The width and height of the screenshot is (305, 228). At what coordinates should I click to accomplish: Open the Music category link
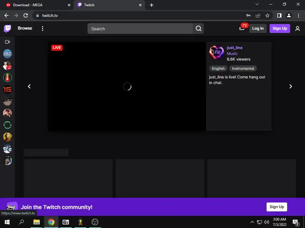pyautogui.click(x=232, y=53)
